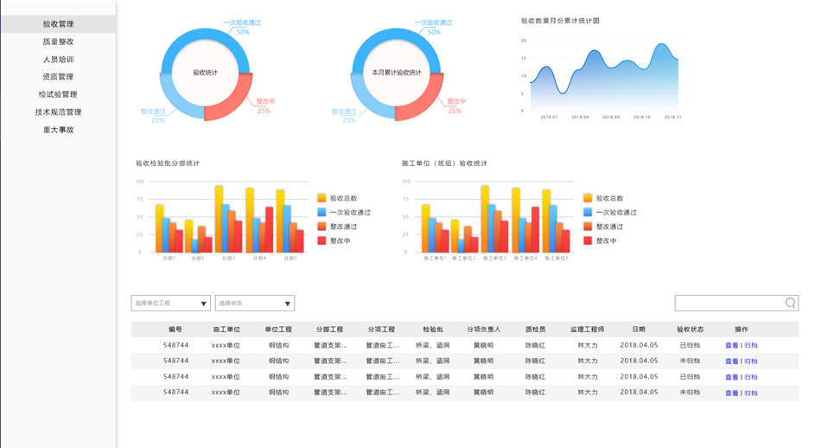Expand the 选择状态 dropdown
815x448 pixels.
[255, 303]
